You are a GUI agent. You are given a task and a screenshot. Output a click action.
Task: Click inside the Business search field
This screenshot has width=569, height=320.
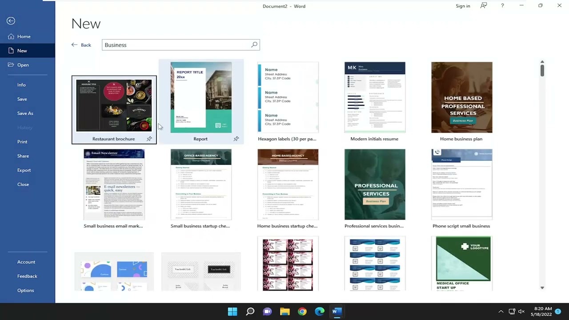point(178,44)
